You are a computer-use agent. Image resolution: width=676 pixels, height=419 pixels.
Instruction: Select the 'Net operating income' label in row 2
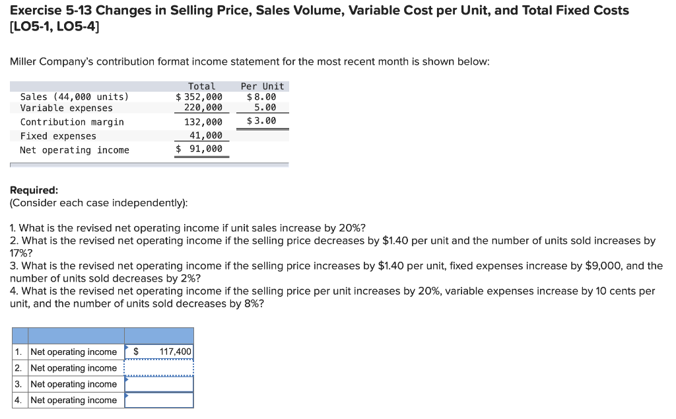(75, 368)
